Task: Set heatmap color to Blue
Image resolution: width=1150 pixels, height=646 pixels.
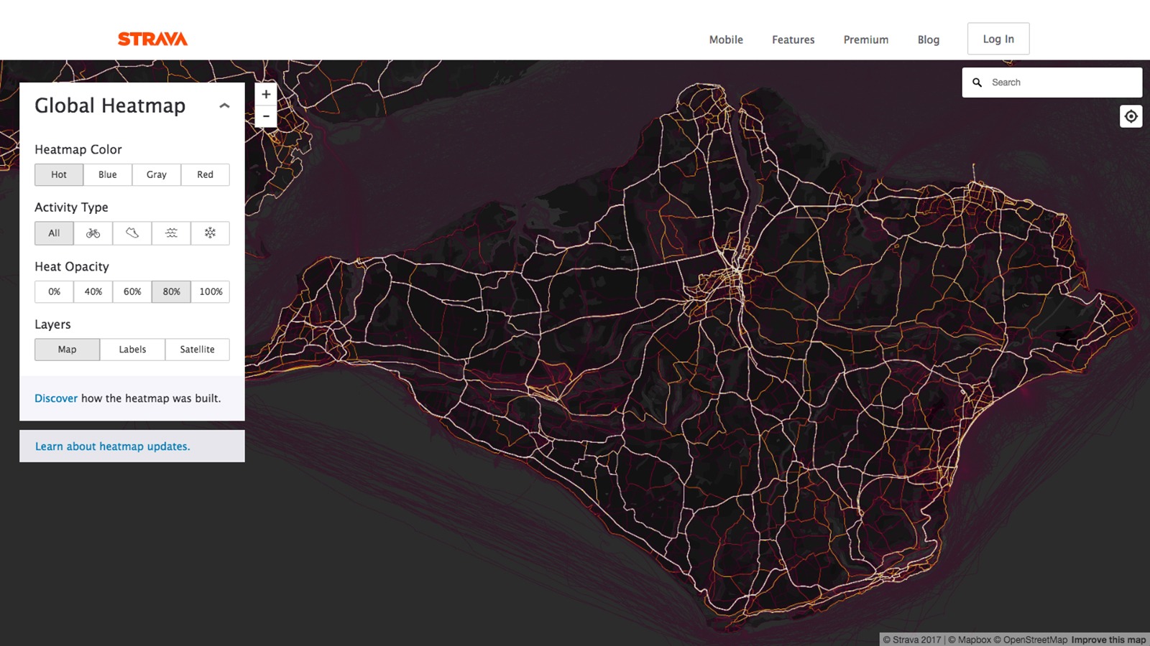Action: [x=108, y=174]
